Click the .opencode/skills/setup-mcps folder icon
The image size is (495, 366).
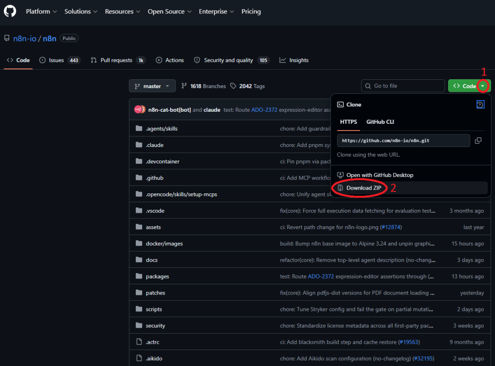click(x=139, y=194)
